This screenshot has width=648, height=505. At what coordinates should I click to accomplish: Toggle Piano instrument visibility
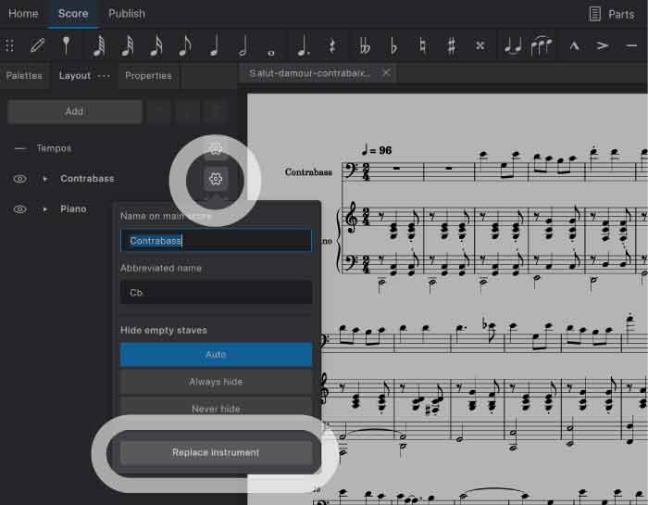click(x=19, y=209)
